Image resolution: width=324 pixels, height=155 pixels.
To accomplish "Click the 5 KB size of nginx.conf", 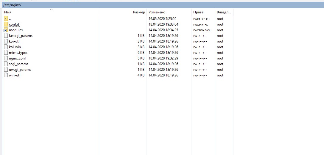I will pyautogui.click(x=141, y=58).
